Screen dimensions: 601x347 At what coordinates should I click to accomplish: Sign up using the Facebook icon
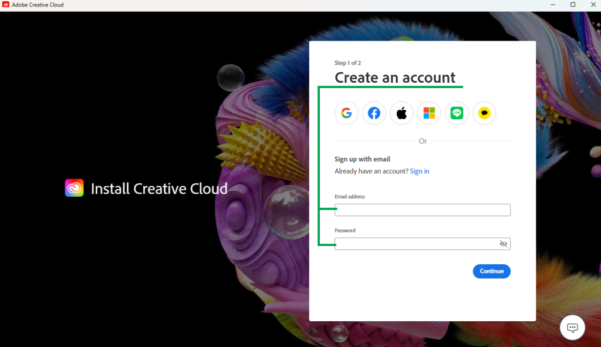coord(374,113)
